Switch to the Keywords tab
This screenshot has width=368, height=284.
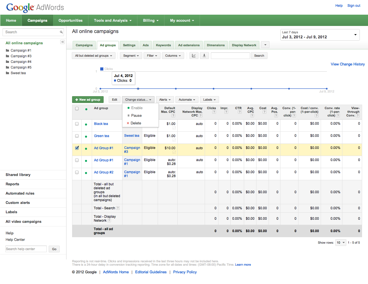(163, 45)
